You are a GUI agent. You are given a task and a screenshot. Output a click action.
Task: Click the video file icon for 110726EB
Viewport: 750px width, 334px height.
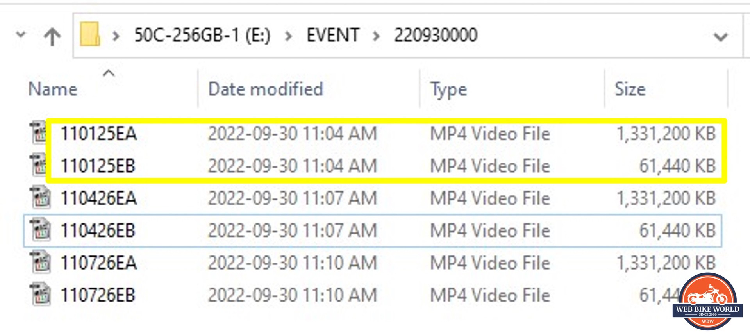(x=40, y=295)
